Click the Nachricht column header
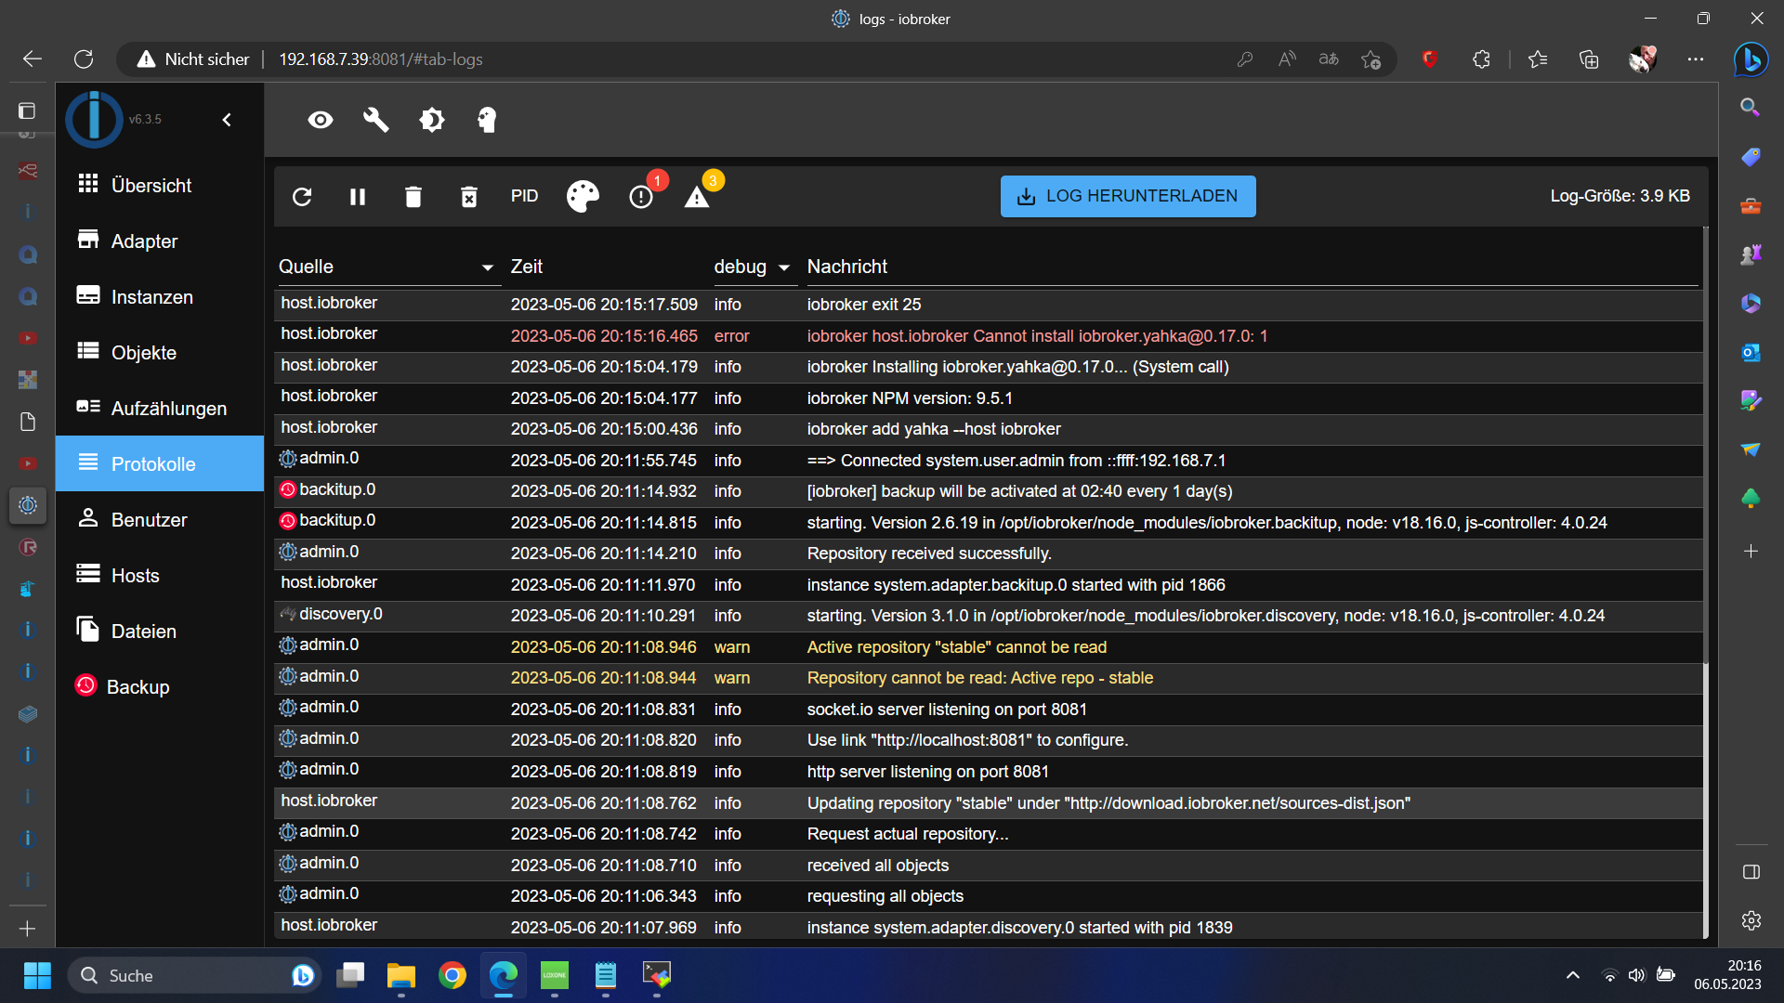The image size is (1784, 1003). click(846, 267)
